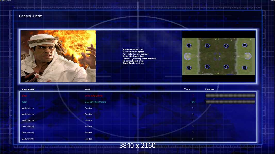
Task: Click Terrorists do more damage line
Action: click(x=135, y=54)
